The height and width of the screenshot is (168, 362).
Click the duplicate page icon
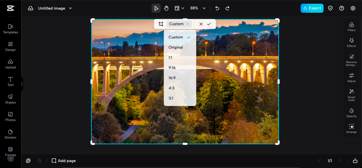coord(28,161)
